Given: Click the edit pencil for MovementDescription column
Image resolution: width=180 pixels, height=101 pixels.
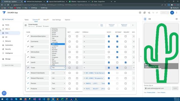Looking at the screenshot, I should click(x=28, y=36).
